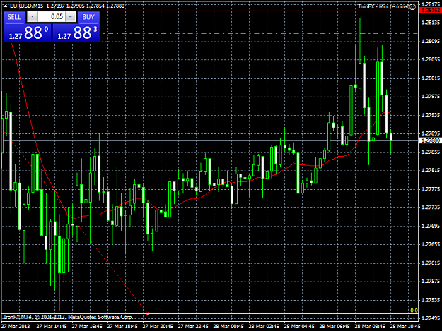The width and height of the screenshot is (442, 331).
Task: Click the 28 Mar 10:45 time axis label
Action: 405,327
